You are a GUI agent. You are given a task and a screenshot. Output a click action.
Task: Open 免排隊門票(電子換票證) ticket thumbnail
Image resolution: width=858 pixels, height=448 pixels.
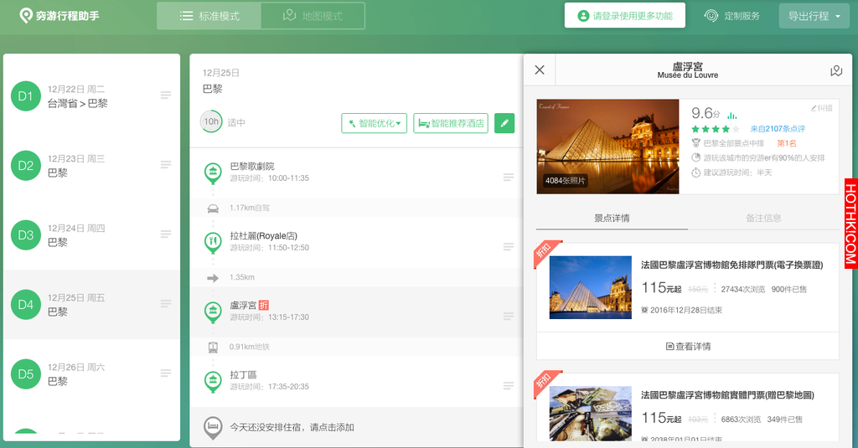click(591, 288)
